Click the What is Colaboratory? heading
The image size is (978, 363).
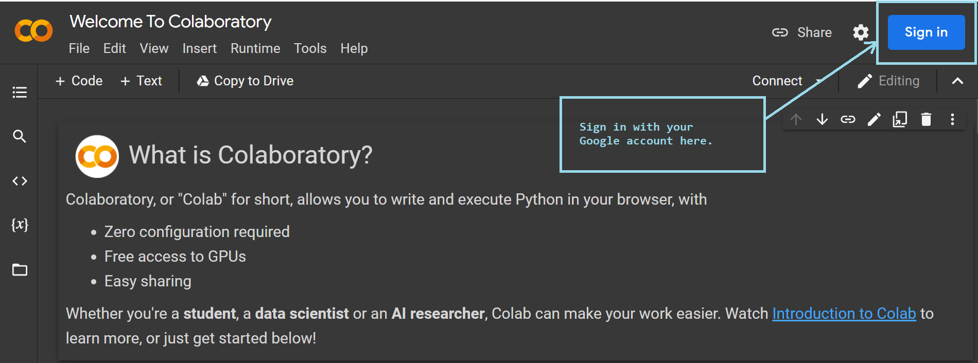click(x=250, y=155)
